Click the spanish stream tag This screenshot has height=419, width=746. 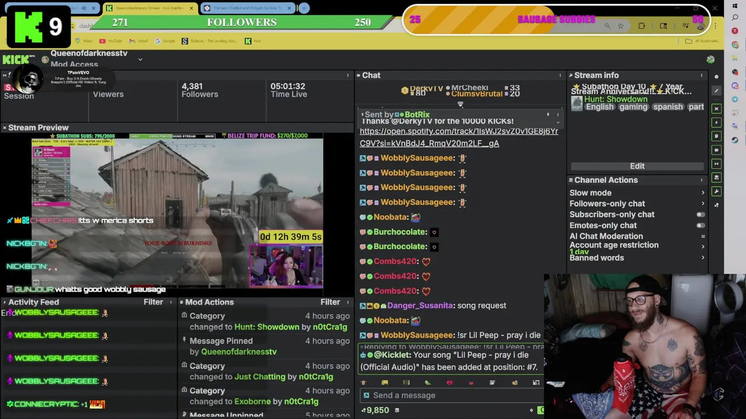pyautogui.click(x=668, y=107)
